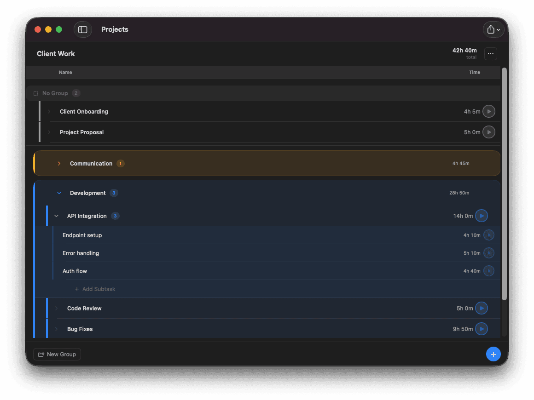Start the timer for Code Review
The height and width of the screenshot is (400, 534).
[x=482, y=308]
